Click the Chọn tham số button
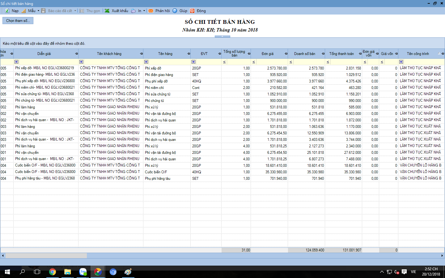 pyautogui.click(x=18, y=21)
